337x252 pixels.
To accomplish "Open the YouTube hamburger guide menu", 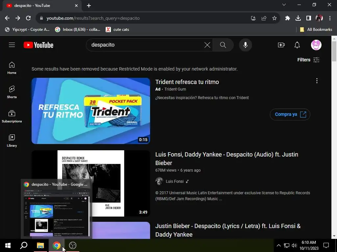I will (12, 45).
